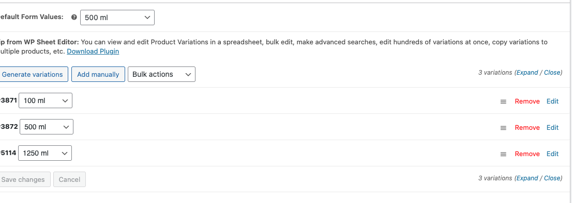Collapse variations using top Close link
The width and height of the screenshot is (572, 203).
pyautogui.click(x=552, y=72)
